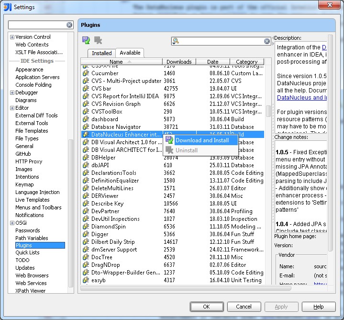
Task: Open the Updates settings page
Action: [x=25, y=268]
